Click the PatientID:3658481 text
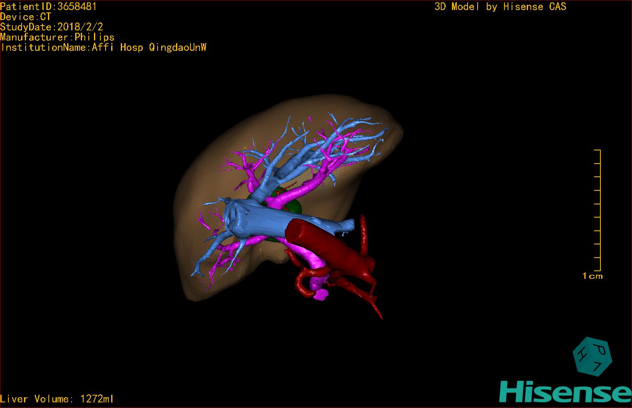This screenshot has height=408, width=632. (x=48, y=6)
